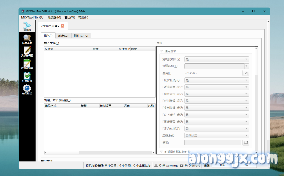This screenshot has width=284, height=176.
Task: Open the 信息工具 info tool
Action: click(27, 39)
